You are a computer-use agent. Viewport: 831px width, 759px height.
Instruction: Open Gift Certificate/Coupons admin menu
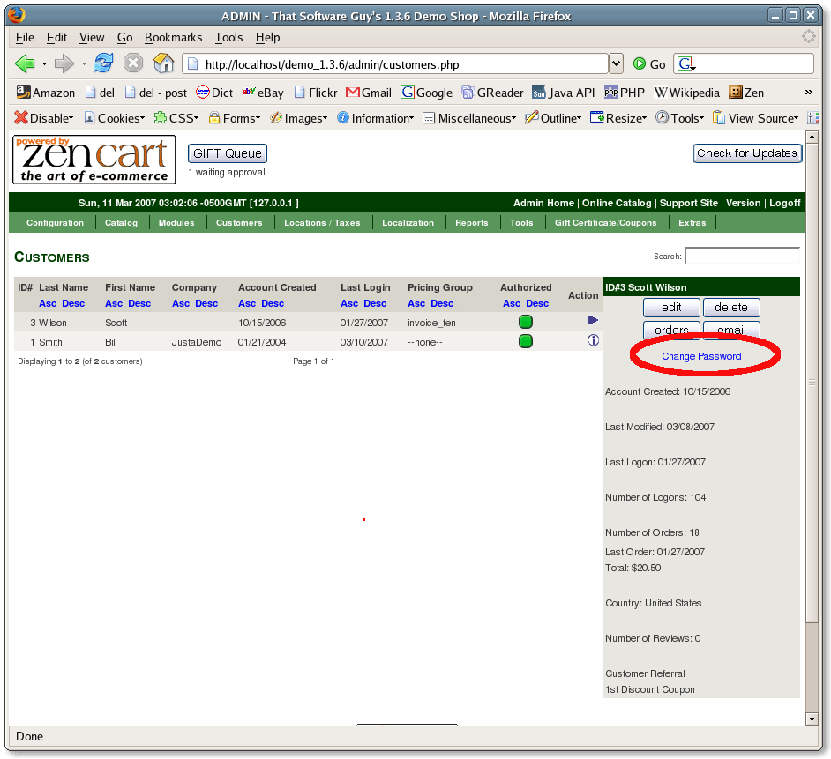click(x=606, y=223)
